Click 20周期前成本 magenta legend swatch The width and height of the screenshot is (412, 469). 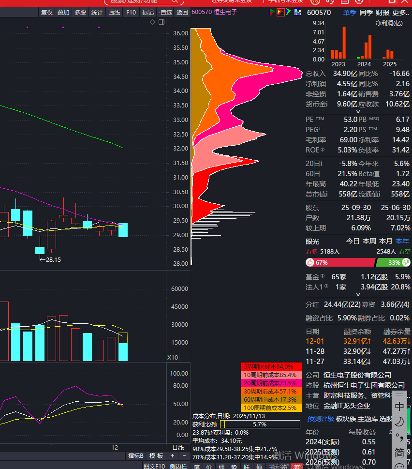[x=271, y=383]
